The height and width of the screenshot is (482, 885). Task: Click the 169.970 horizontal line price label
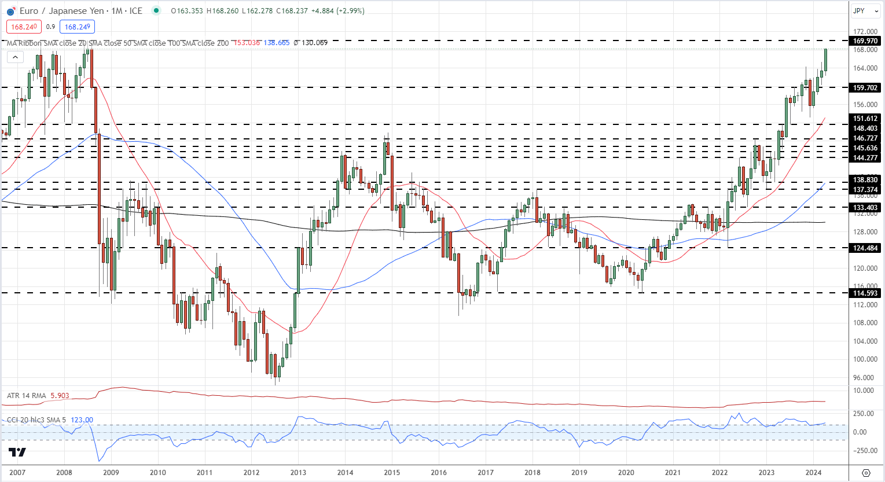click(865, 41)
